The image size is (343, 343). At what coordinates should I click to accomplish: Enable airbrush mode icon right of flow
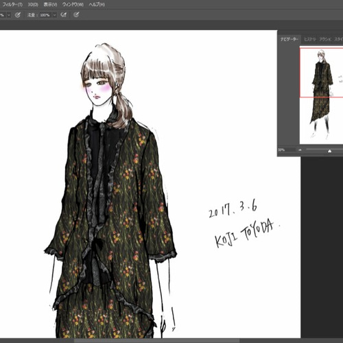pyautogui.click(x=64, y=15)
